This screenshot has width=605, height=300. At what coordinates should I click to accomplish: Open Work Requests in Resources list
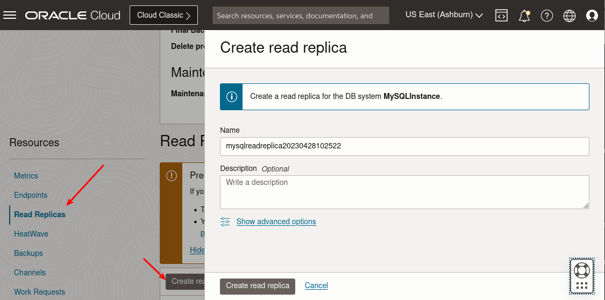(39, 292)
